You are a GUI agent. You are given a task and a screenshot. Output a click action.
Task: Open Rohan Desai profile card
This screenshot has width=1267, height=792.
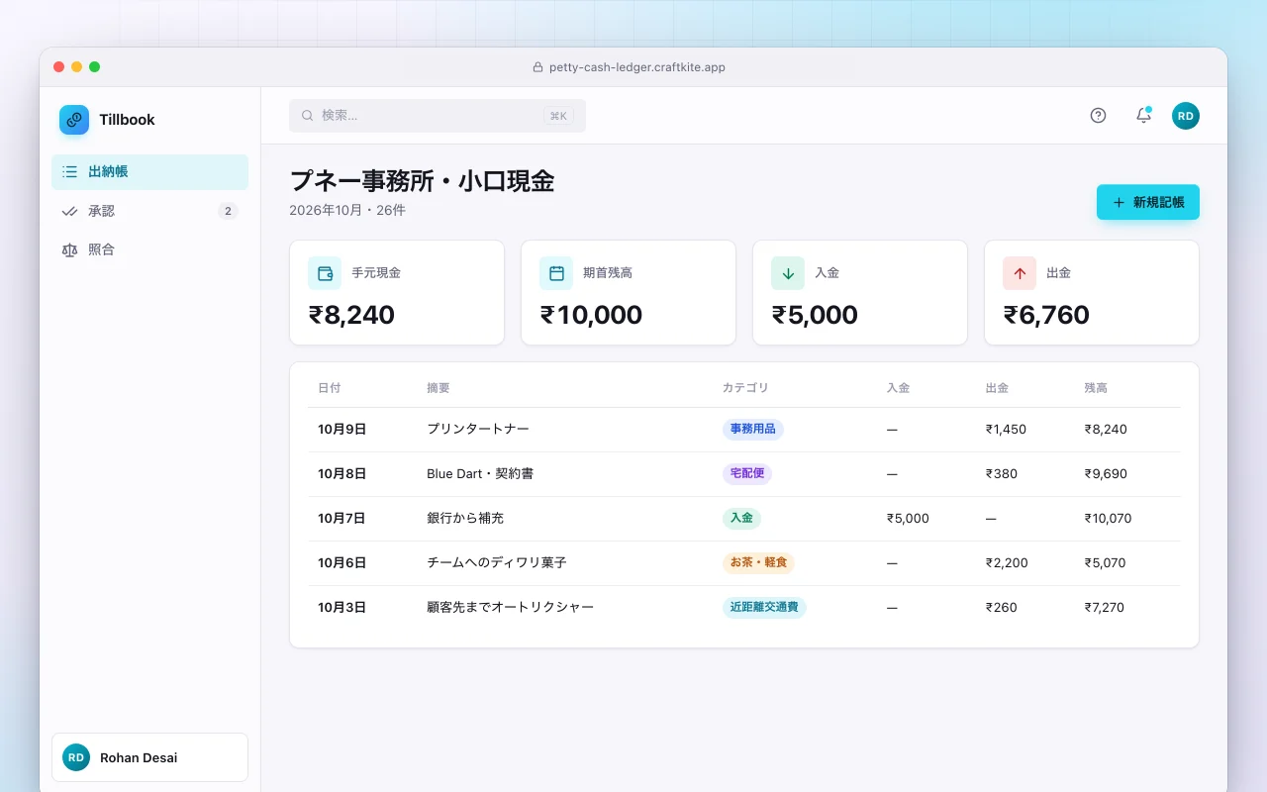149,757
